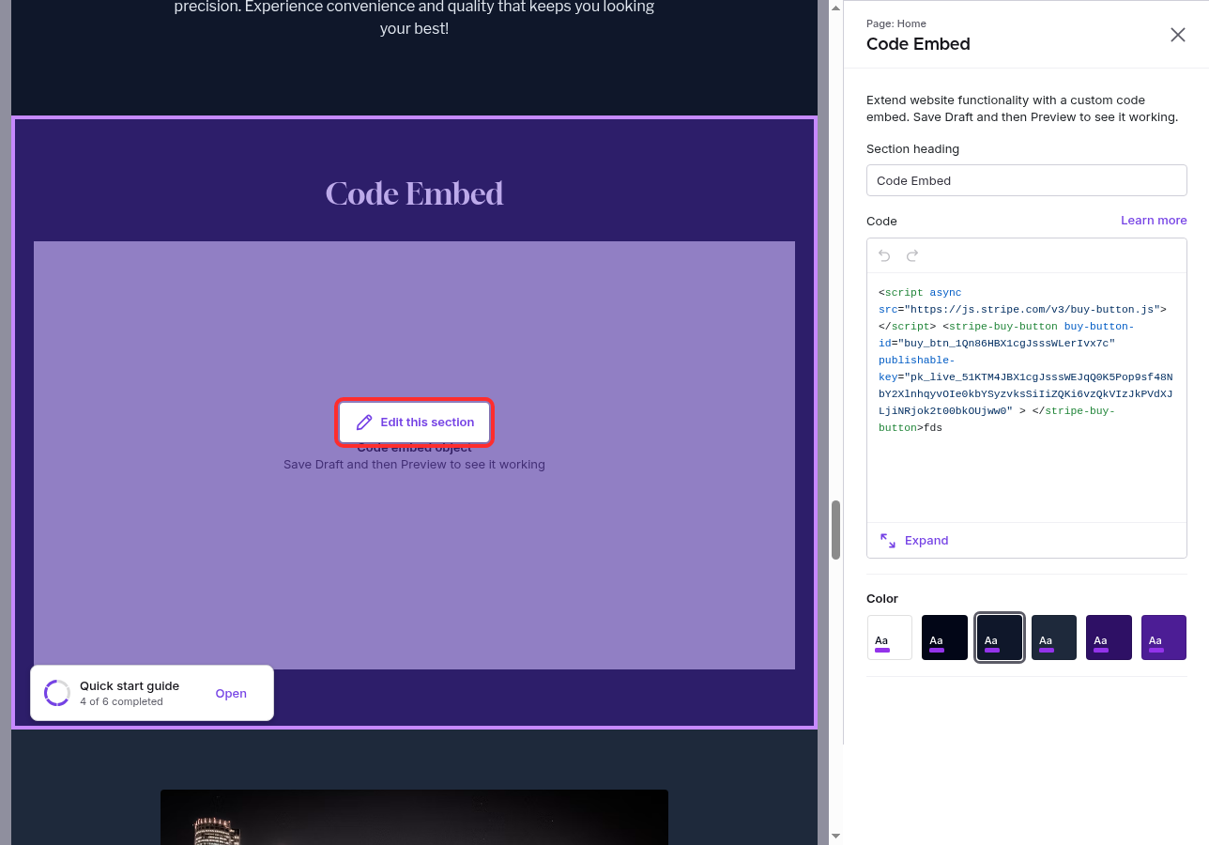The height and width of the screenshot is (845, 1209).
Task: Close the Code Embed panel
Action: 1177,35
